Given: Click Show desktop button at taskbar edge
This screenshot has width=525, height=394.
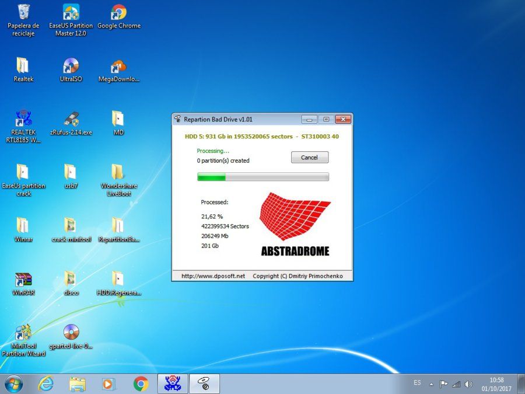Looking at the screenshot, I should tap(521, 384).
